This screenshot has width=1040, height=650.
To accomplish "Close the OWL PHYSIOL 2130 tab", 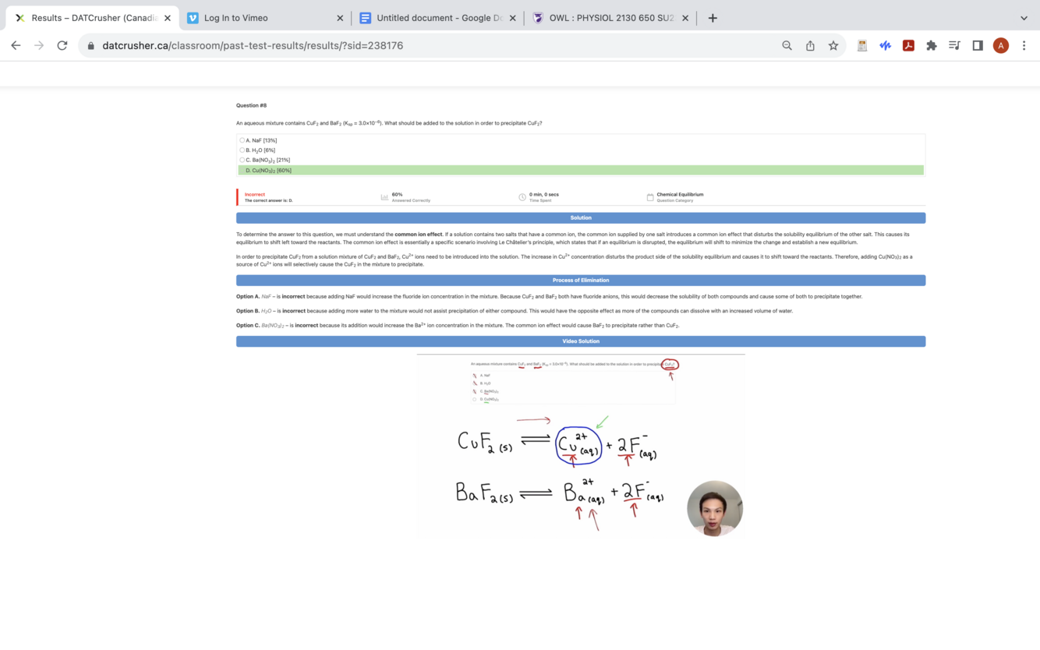I will (685, 18).
